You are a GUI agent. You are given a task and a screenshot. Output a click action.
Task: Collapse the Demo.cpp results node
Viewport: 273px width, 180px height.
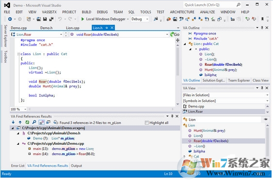(18, 144)
